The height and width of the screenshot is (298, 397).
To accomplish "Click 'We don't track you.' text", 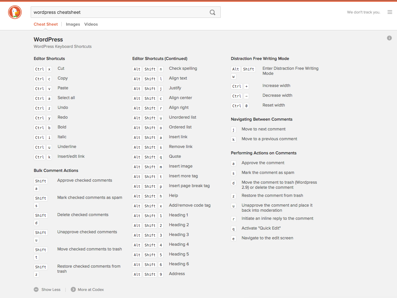I will coord(364,12).
